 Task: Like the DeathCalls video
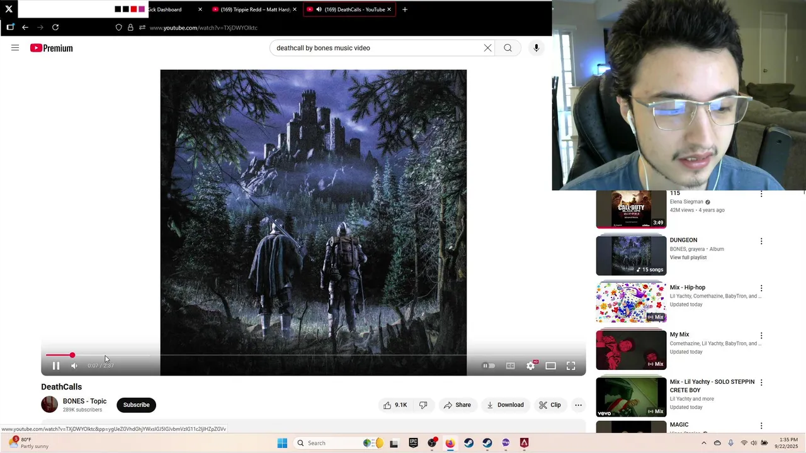(395, 405)
